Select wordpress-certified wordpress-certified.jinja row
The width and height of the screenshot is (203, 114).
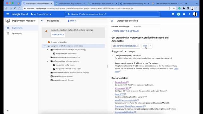click(x=73, y=46)
